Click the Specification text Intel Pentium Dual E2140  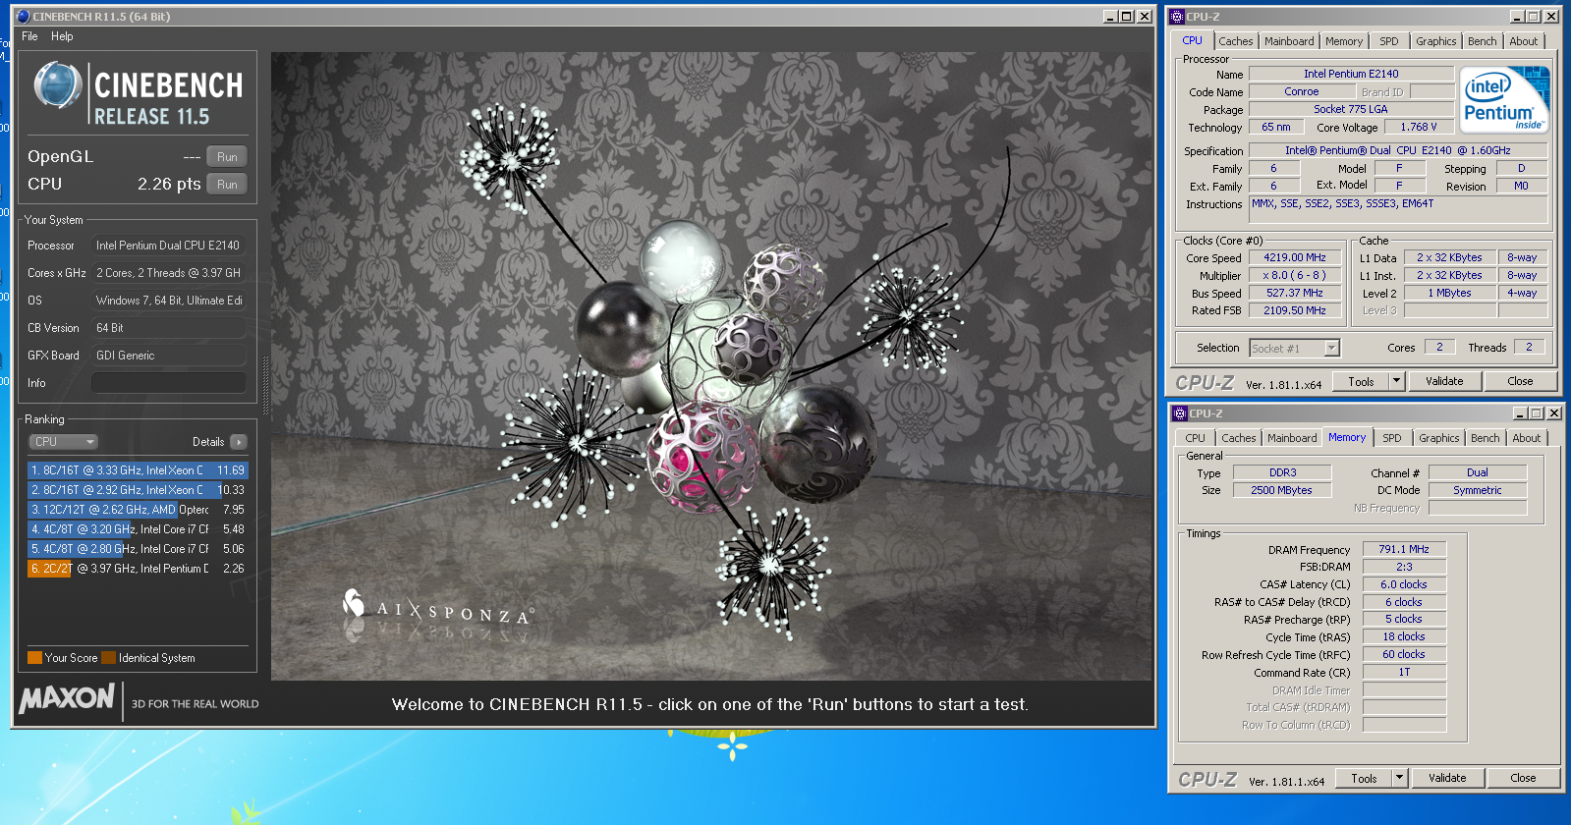(1398, 151)
